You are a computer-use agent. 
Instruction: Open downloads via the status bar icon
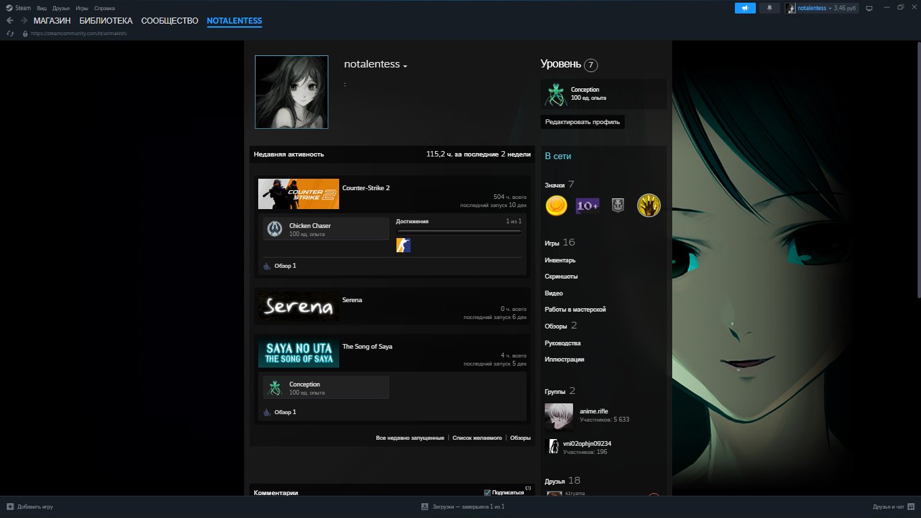[423, 506]
